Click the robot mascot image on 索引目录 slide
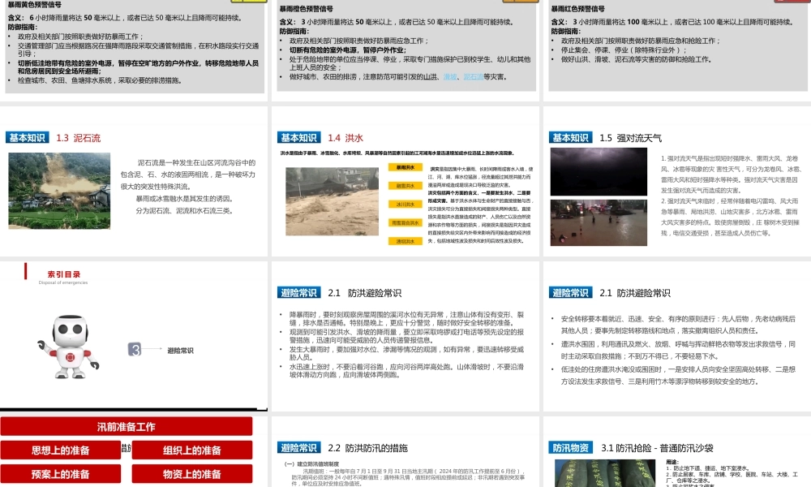811x487 pixels. [x=68, y=347]
